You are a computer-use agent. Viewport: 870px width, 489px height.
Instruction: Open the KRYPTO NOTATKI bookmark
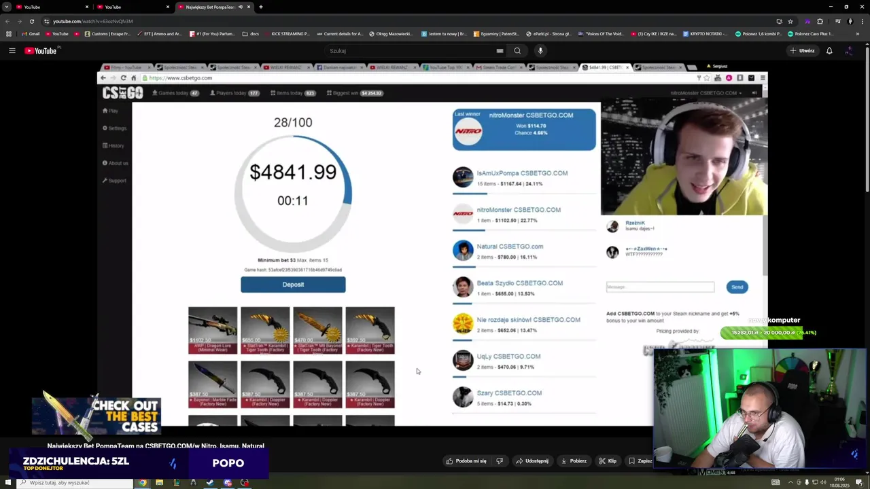(x=704, y=33)
